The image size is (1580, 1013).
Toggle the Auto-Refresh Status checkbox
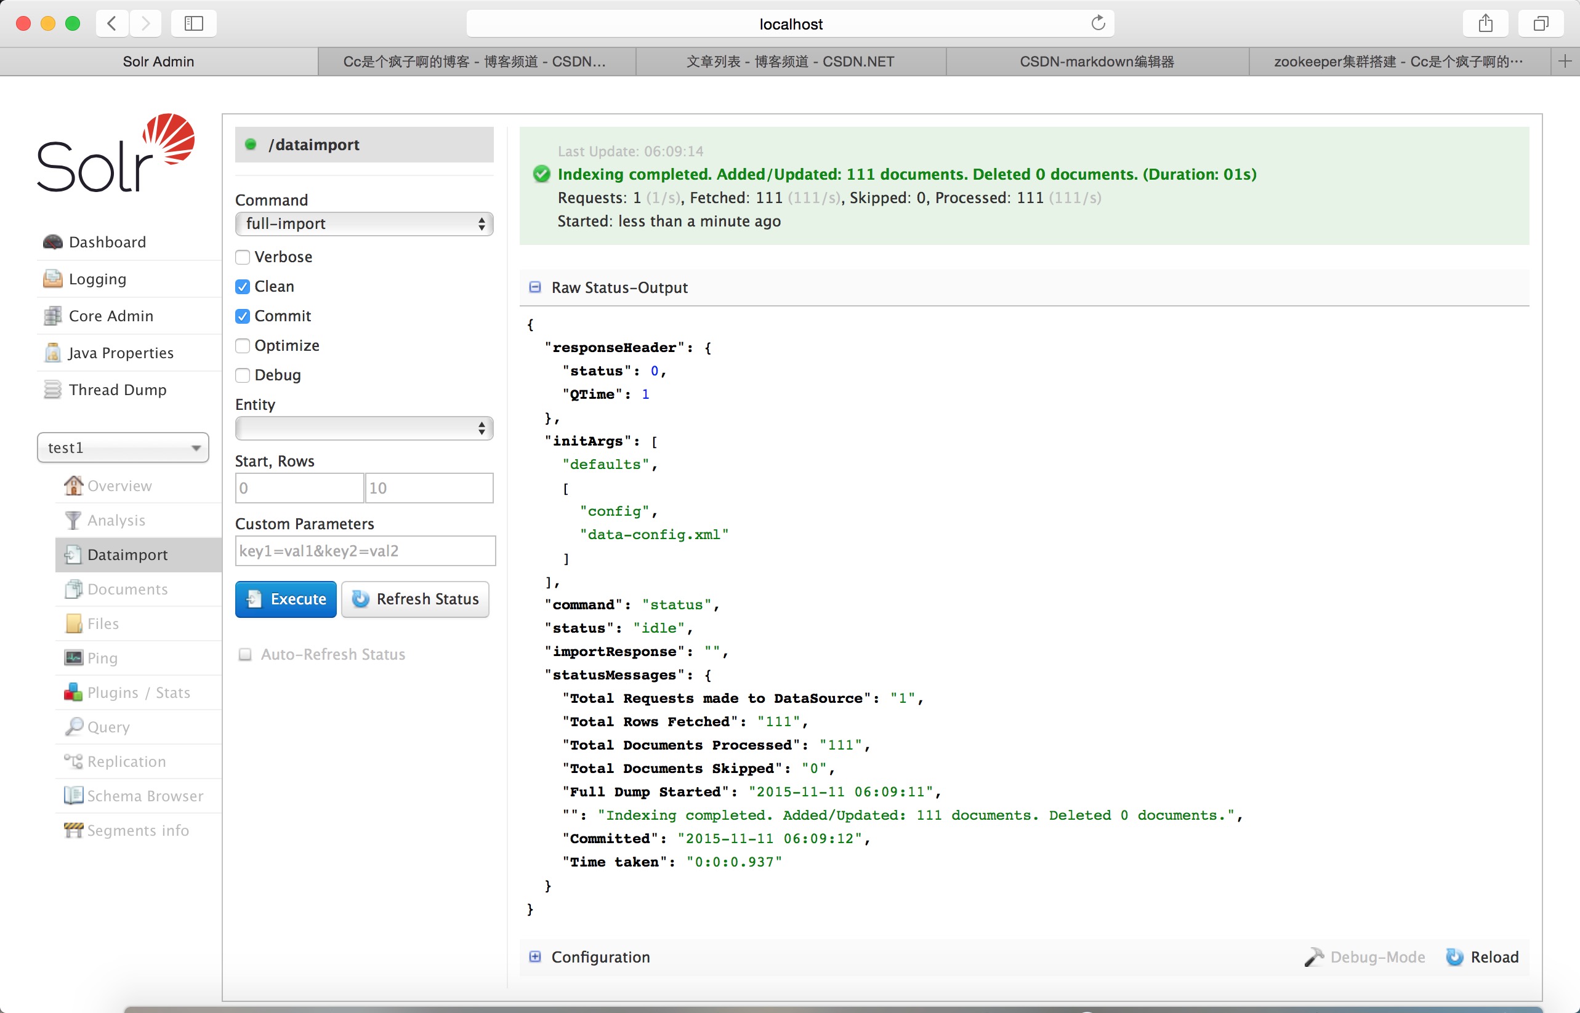[x=245, y=654]
